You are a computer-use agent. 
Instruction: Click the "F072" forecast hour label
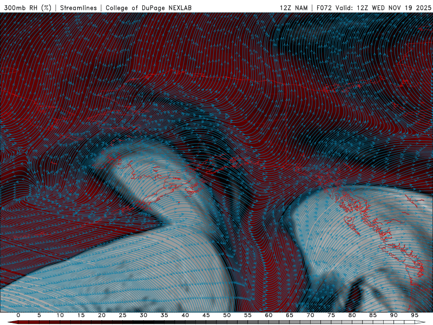click(324, 8)
